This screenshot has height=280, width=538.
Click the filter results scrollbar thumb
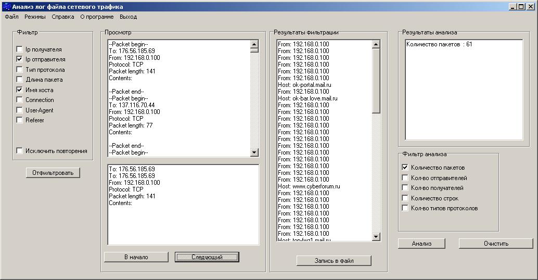click(x=376, y=81)
